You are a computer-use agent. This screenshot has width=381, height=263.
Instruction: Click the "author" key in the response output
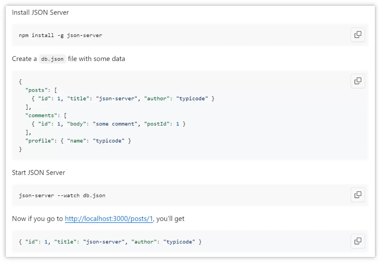[144, 242]
